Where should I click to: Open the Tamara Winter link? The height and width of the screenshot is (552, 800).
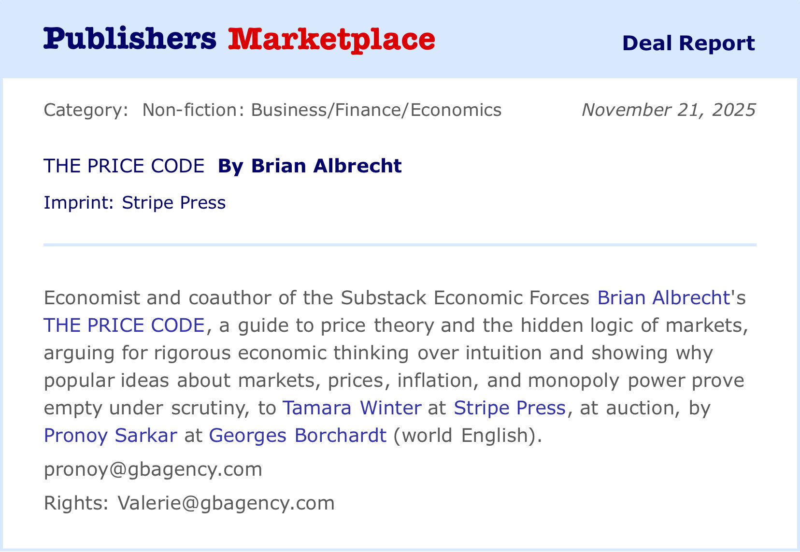pyautogui.click(x=352, y=408)
